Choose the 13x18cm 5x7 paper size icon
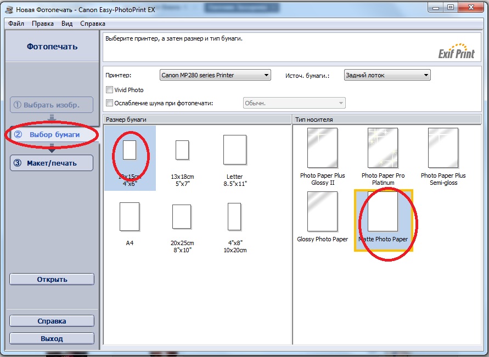Image resolution: width=489 pixels, height=357 pixels. point(182,150)
